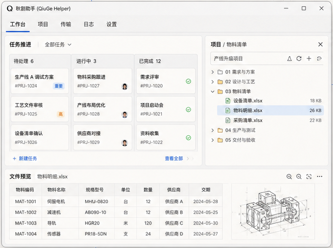Click the 采购清单.xlsx file icon
The image size is (333, 248).
pyautogui.click(x=228, y=120)
